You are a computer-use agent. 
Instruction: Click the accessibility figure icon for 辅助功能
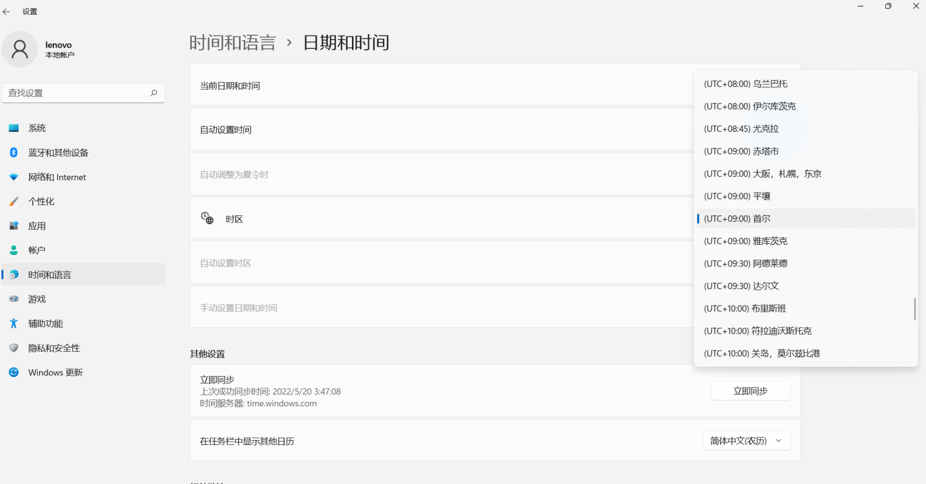pyautogui.click(x=14, y=323)
